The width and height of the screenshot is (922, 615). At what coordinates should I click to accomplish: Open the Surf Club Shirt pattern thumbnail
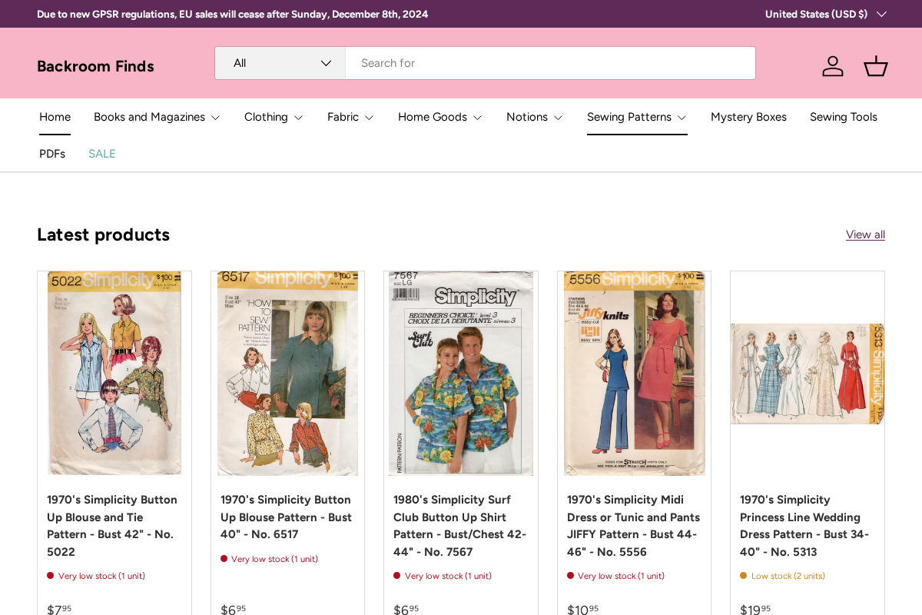(461, 374)
